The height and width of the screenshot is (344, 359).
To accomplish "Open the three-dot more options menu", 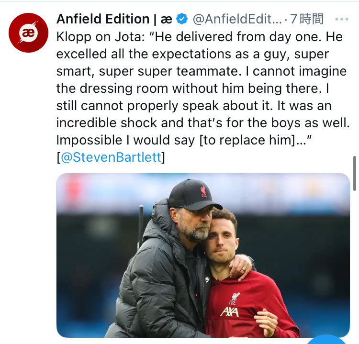I will tap(342, 20).
